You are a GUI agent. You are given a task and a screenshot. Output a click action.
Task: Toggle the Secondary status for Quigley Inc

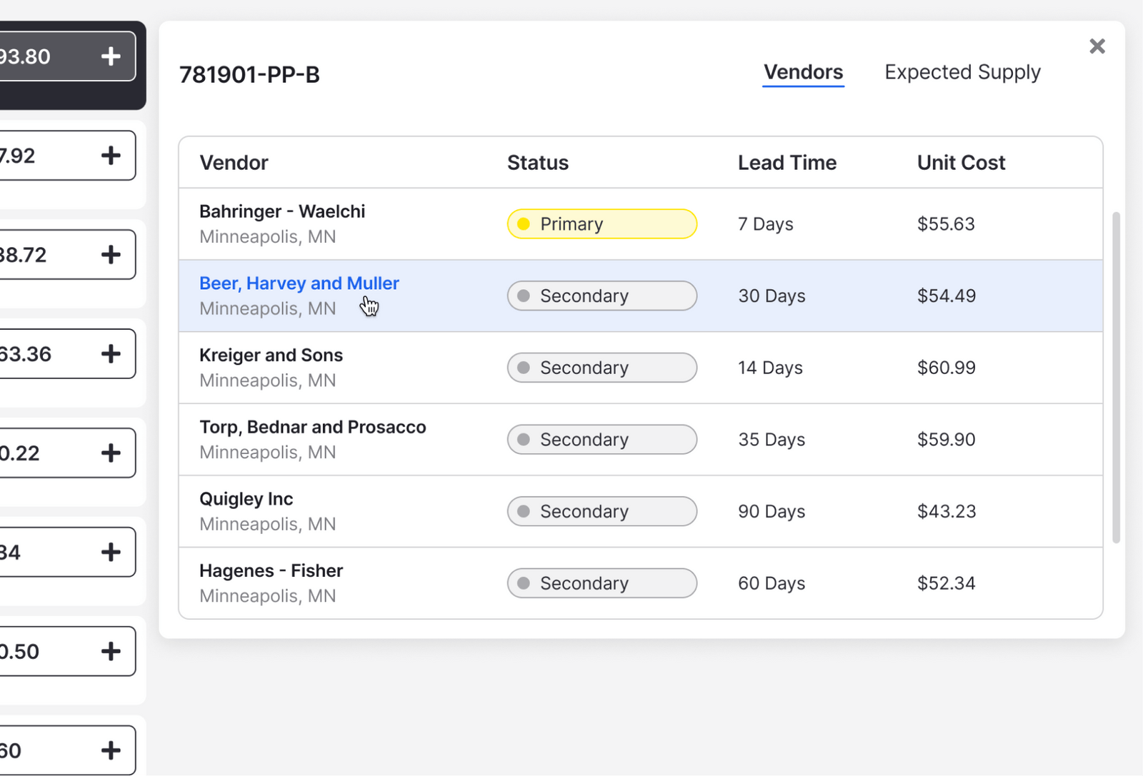click(602, 511)
